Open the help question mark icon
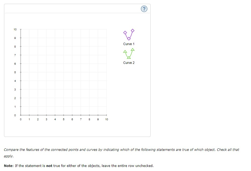Viewport: 251px width, 171px height. pyautogui.click(x=144, y=9)
